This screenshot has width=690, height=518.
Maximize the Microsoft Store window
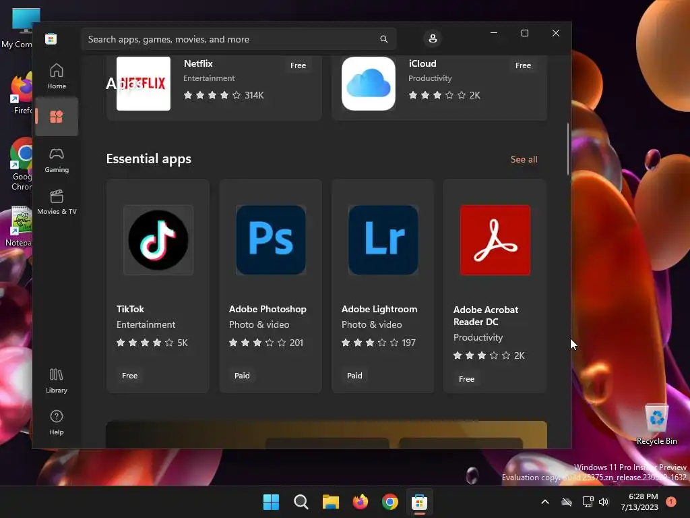coord(524,34)
